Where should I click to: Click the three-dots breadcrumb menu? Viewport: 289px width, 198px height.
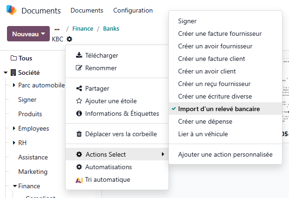click(x=57, y=29)
